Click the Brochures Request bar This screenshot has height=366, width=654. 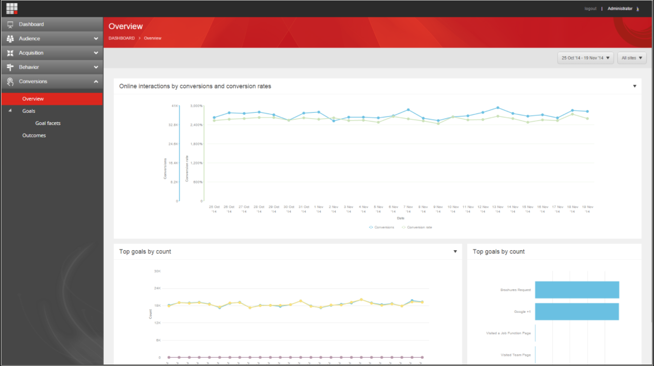[577, 290]
